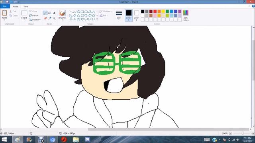255x143 pixels.
Task: Choose the Right triangle shape
Action: point(71,15)
